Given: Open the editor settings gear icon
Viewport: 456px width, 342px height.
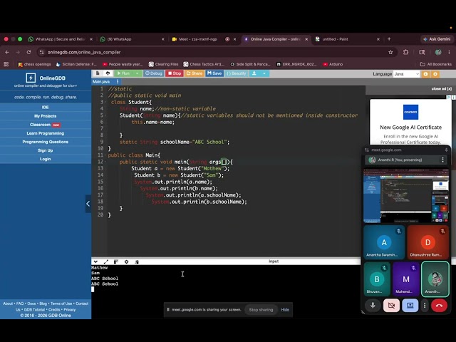Looking at the screenshot, I should (435, 74).
